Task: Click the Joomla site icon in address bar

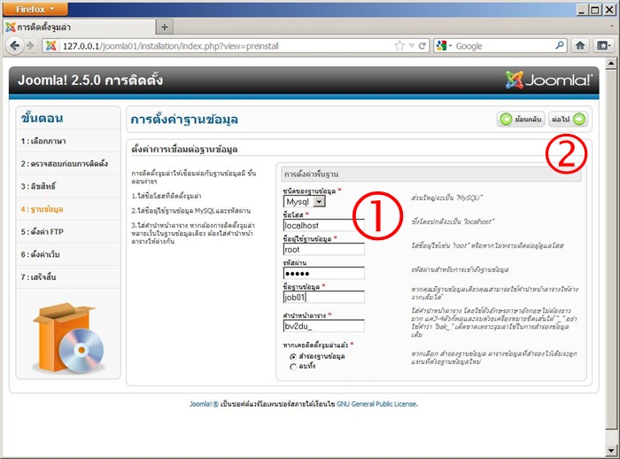Action: (51, 46)
